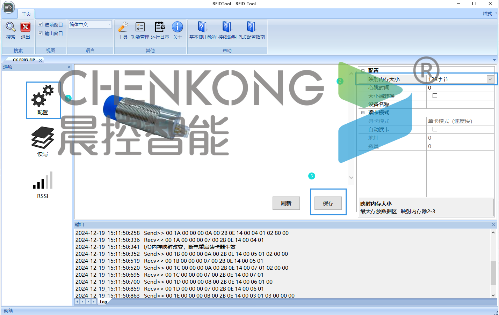
Task: Click the Save button
Action: click(x=328, y=203)
